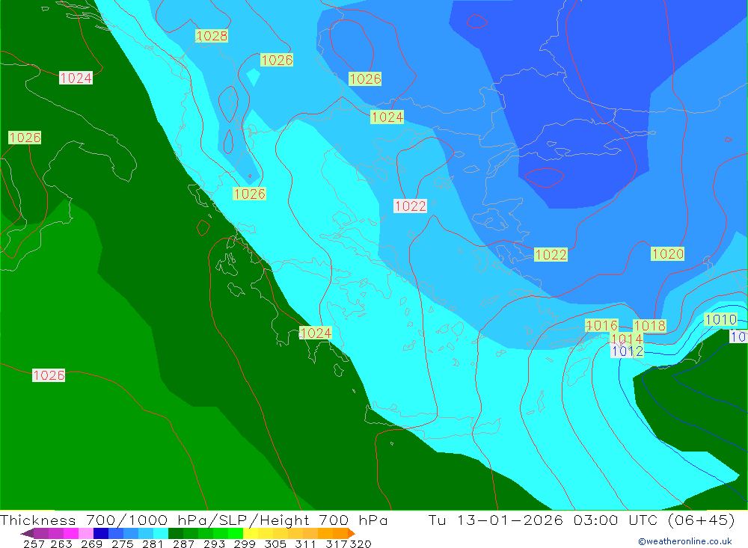Click the legend value 275
The width and height of the screenshot is (748, 548).
pos(122,544)
